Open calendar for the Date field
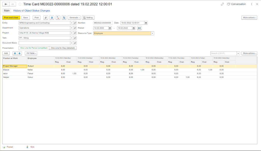This screenshot has width=261, height=151. (146, 23)
